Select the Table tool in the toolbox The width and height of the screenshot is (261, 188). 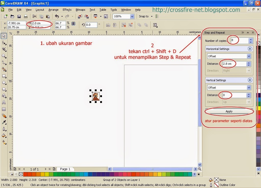click(4, 109)
